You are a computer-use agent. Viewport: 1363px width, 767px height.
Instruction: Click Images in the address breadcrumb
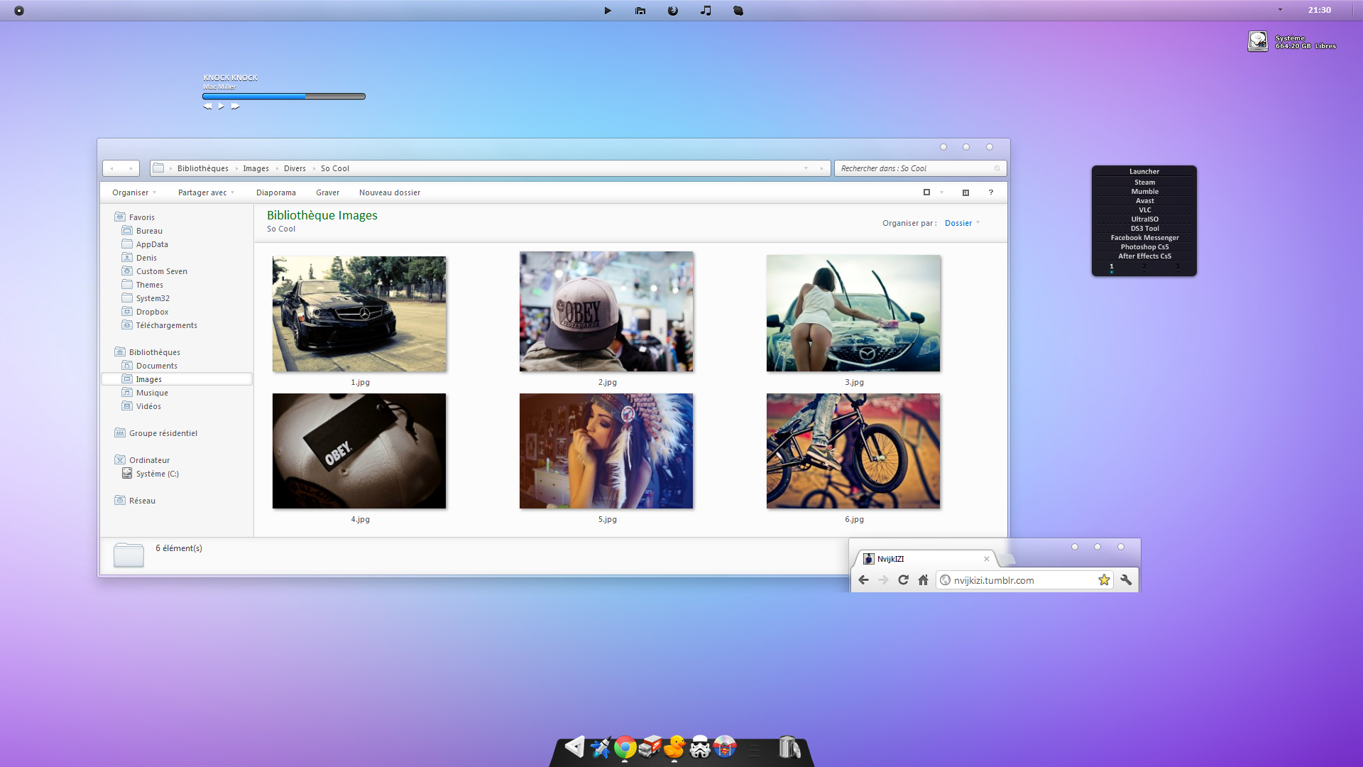(x=256, y=168)
